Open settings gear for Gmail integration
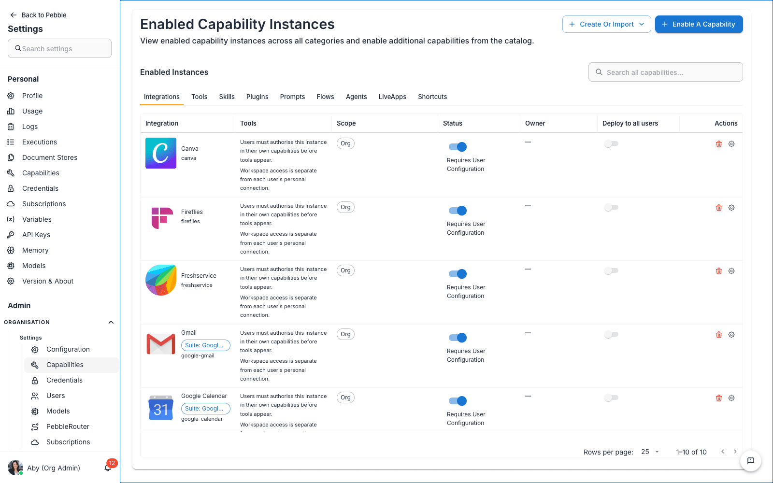This screenshot has height=483, width=773. (731, 335)
